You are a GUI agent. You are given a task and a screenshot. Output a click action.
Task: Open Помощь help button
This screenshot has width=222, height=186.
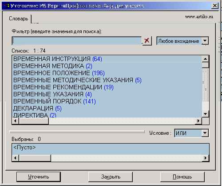(182, 177)
